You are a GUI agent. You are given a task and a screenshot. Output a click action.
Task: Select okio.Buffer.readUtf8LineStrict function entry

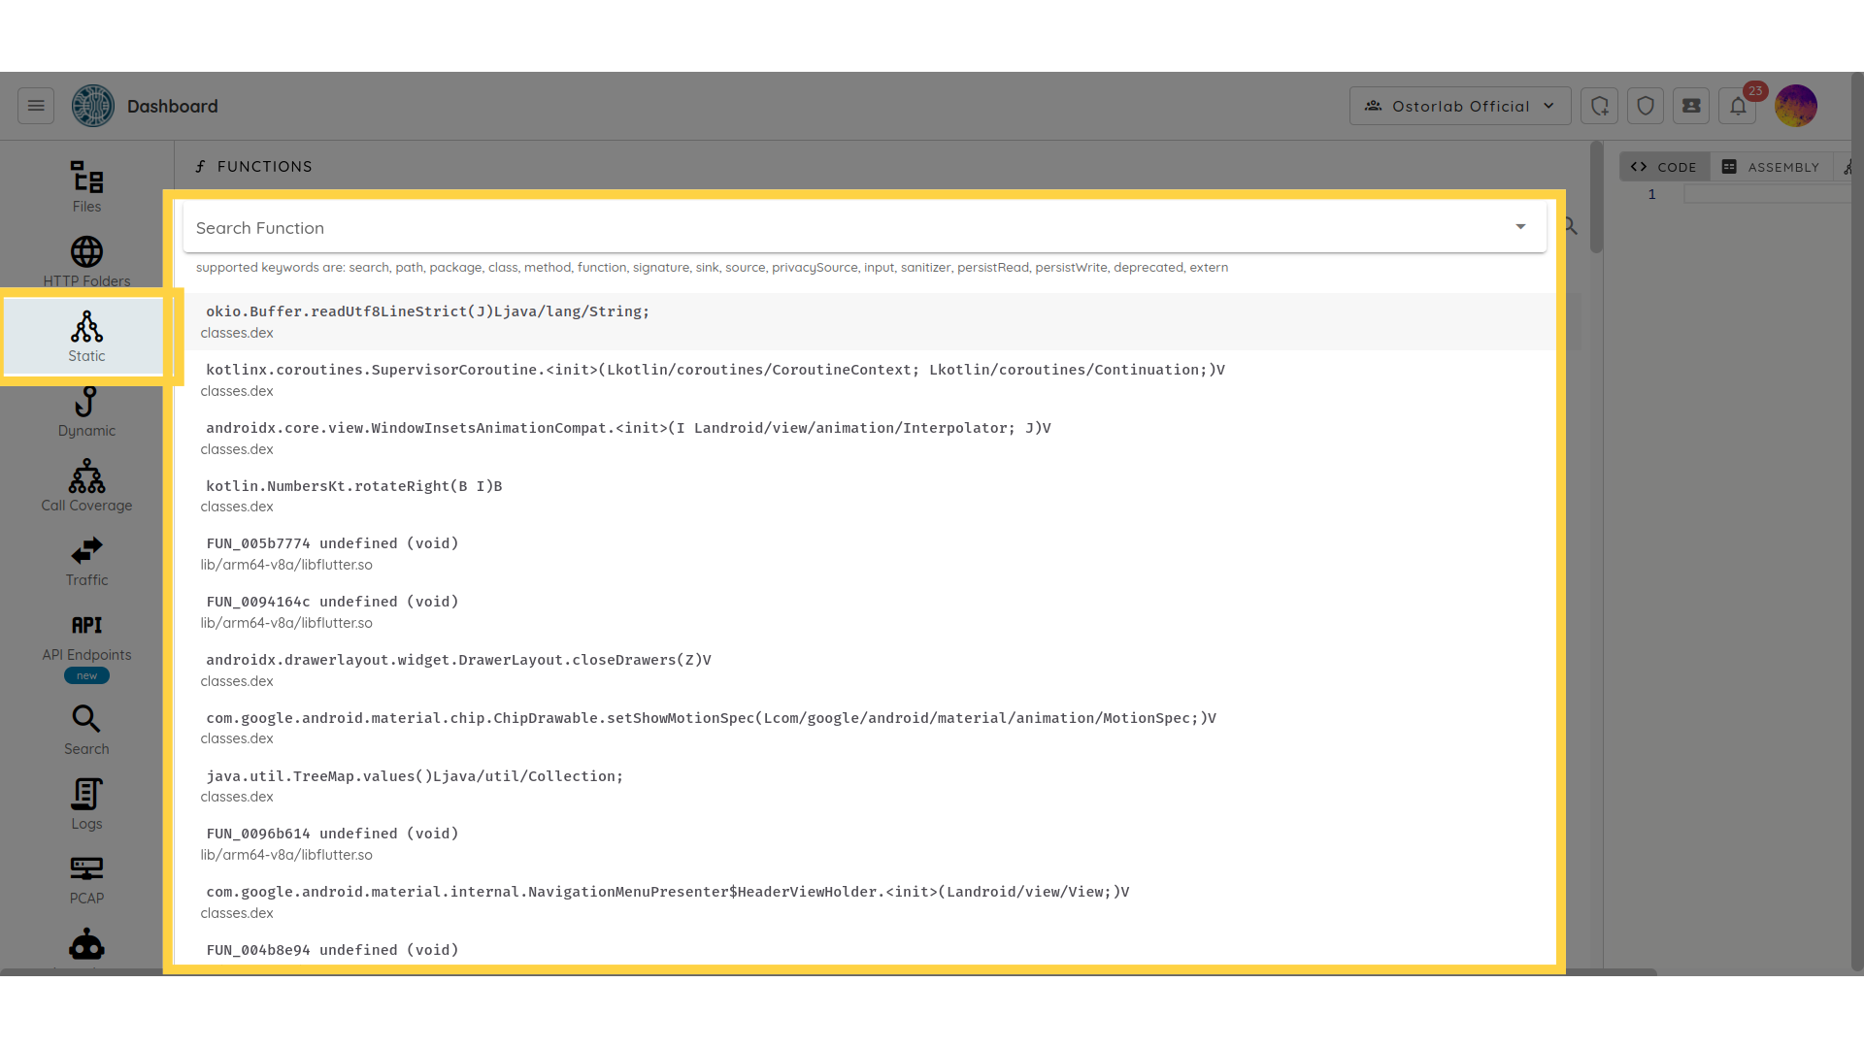tap(427, 311)
